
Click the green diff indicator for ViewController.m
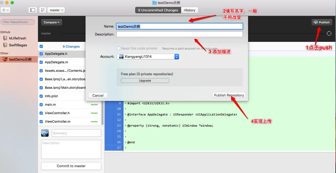click(x=94, y=122)
